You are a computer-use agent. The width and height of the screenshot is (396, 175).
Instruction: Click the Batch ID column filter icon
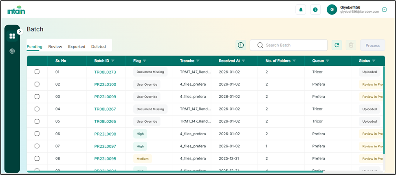pos(113,61)
